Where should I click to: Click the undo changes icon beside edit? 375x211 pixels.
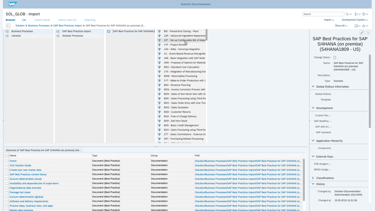[368, 32]
